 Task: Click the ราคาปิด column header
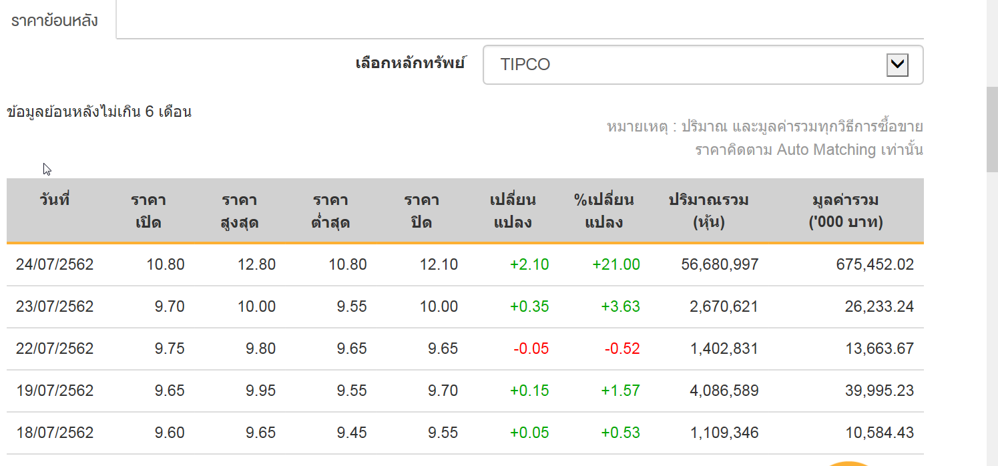421,211
